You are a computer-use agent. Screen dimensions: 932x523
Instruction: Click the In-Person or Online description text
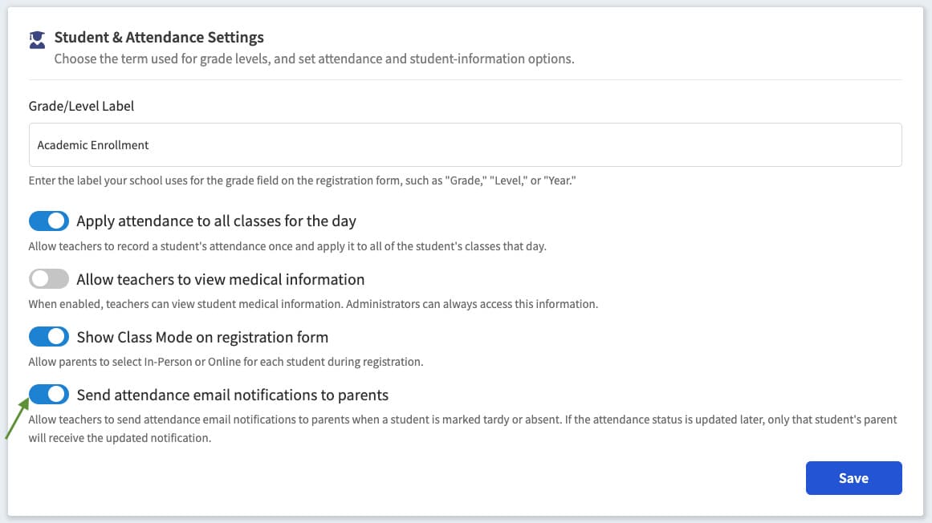[x=226, y=362]
